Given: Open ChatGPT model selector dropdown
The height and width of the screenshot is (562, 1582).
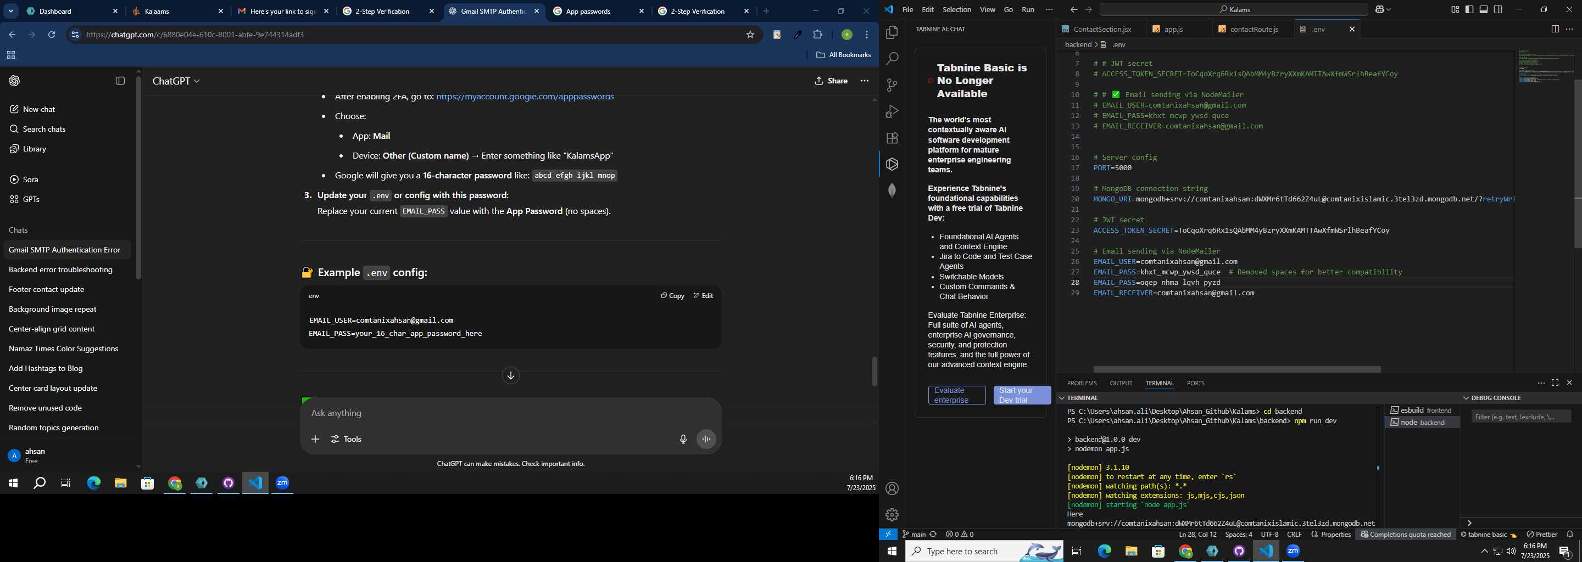Looking at the screenshot, I should (176, 81).
